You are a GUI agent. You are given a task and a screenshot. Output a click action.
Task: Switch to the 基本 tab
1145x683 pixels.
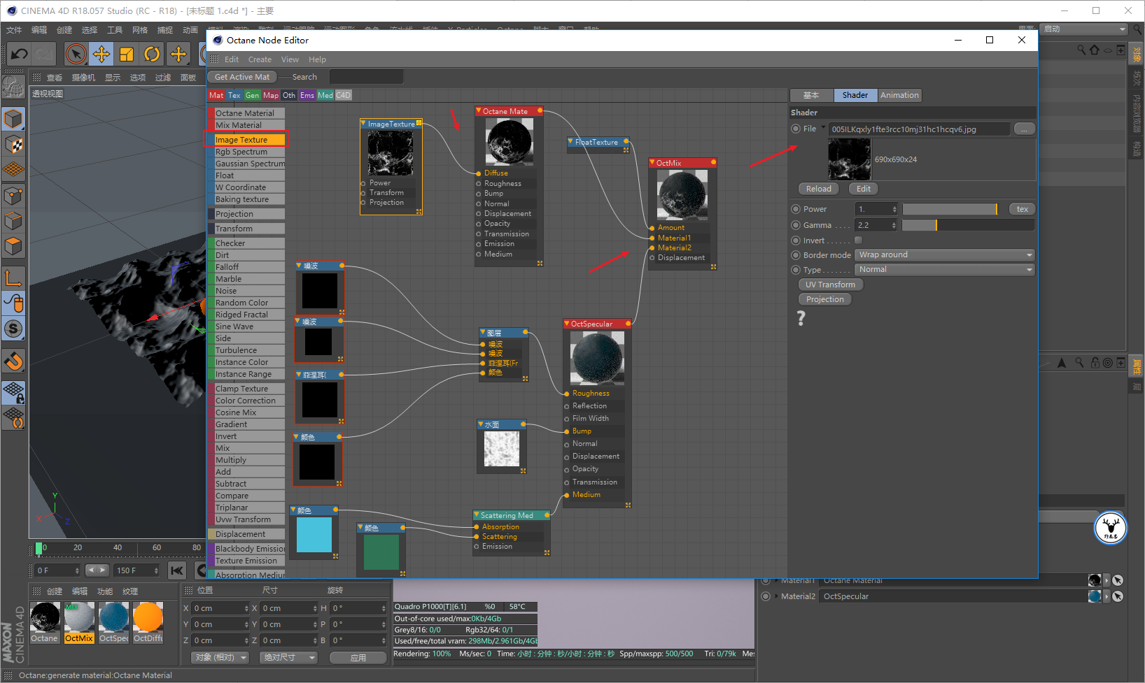[x=811, y=95]
